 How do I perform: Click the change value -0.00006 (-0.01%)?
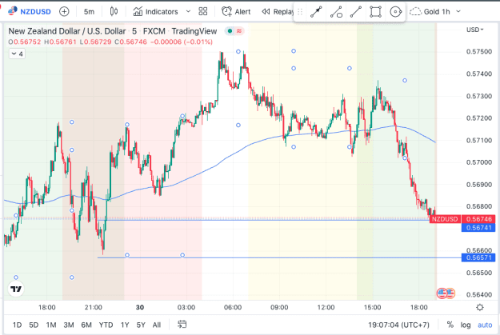pos(181,42)
